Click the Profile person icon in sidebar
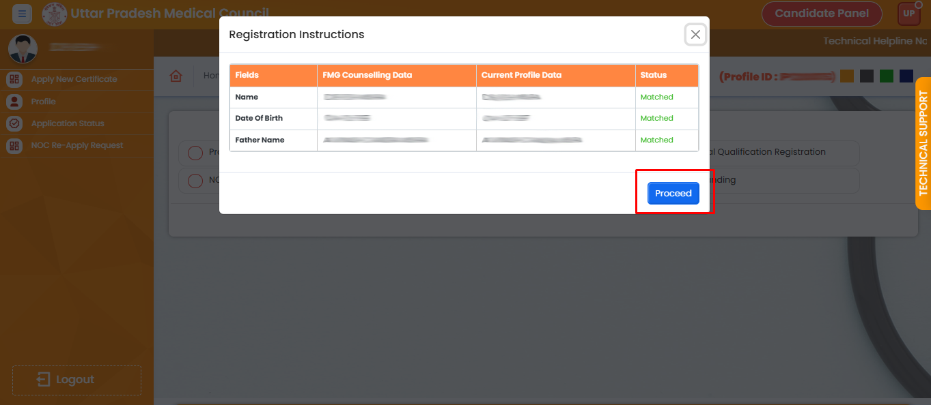The width and height of the screenshot is (931, 405). 14,102
